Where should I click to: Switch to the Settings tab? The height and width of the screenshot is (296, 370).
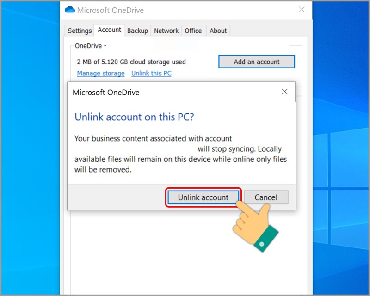[80, 31]
